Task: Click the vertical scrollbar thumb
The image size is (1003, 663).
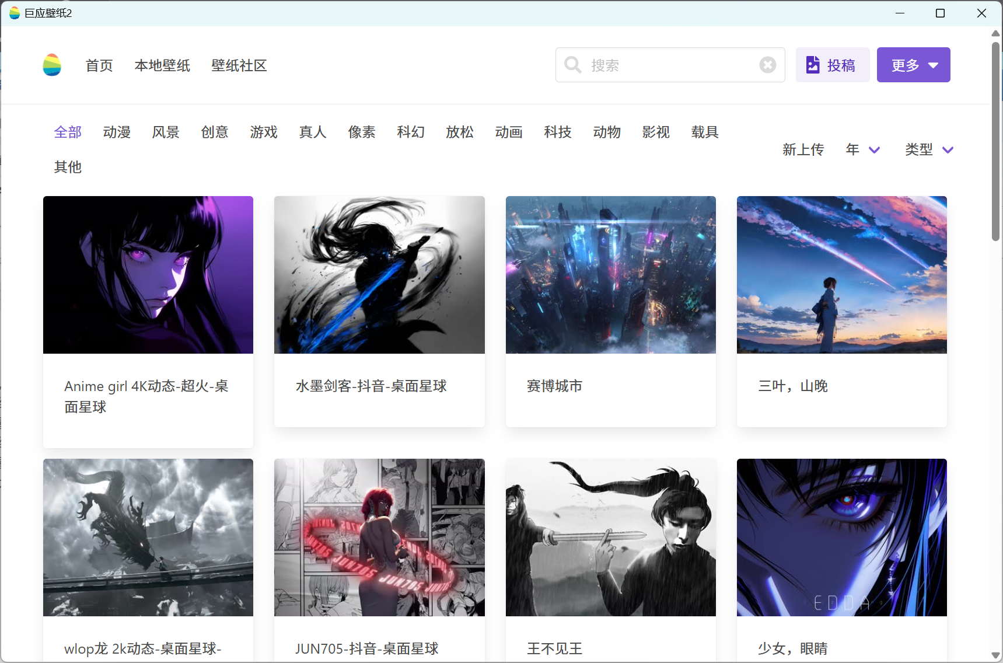Action: click(x=995, y=140)
